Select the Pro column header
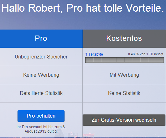Screen dimensions: 166x138 click(41, 39)
